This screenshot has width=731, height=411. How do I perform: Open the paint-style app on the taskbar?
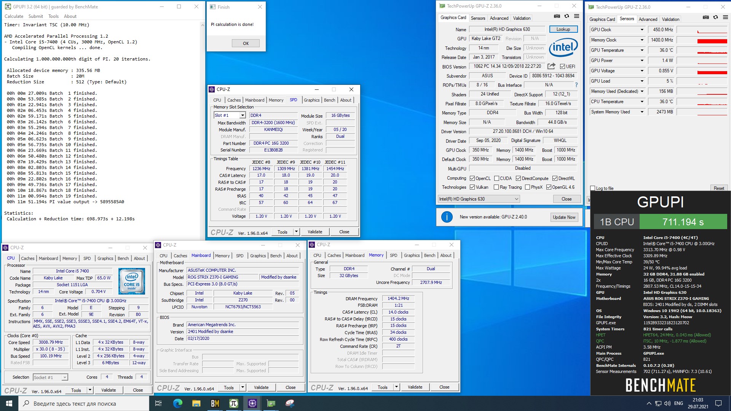290,403
